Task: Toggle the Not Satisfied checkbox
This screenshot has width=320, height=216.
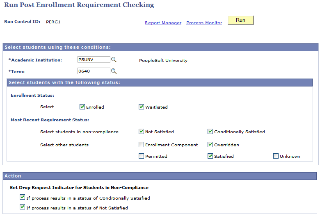Action: [x=141, y=131]
